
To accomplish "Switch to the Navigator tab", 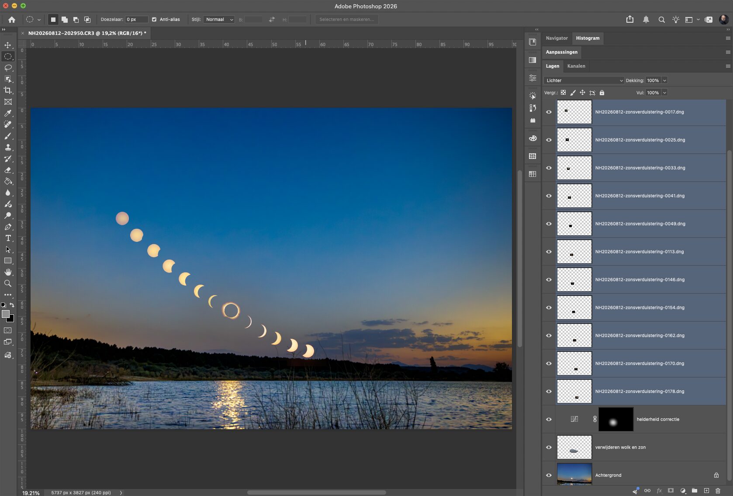I will [557, 38].
